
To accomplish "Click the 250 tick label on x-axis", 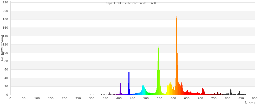I will [78, 98].
